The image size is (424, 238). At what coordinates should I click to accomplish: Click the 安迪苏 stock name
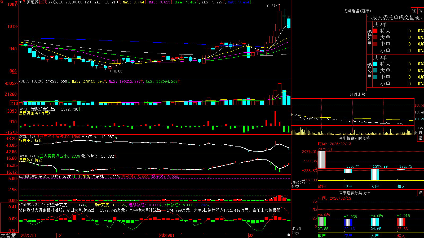pyautogui.click(x=33, y=2)
